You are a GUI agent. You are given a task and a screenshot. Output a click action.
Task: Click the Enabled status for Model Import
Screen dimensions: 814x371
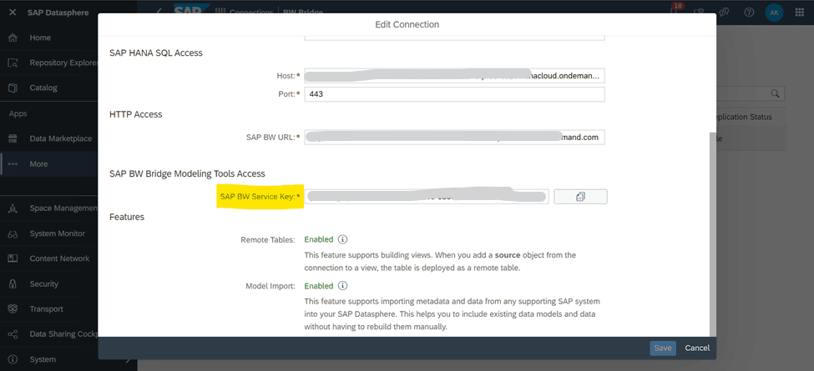(319, 285)
